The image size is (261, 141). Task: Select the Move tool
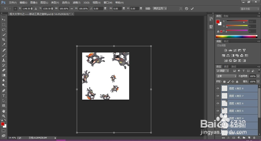point(3,20)
